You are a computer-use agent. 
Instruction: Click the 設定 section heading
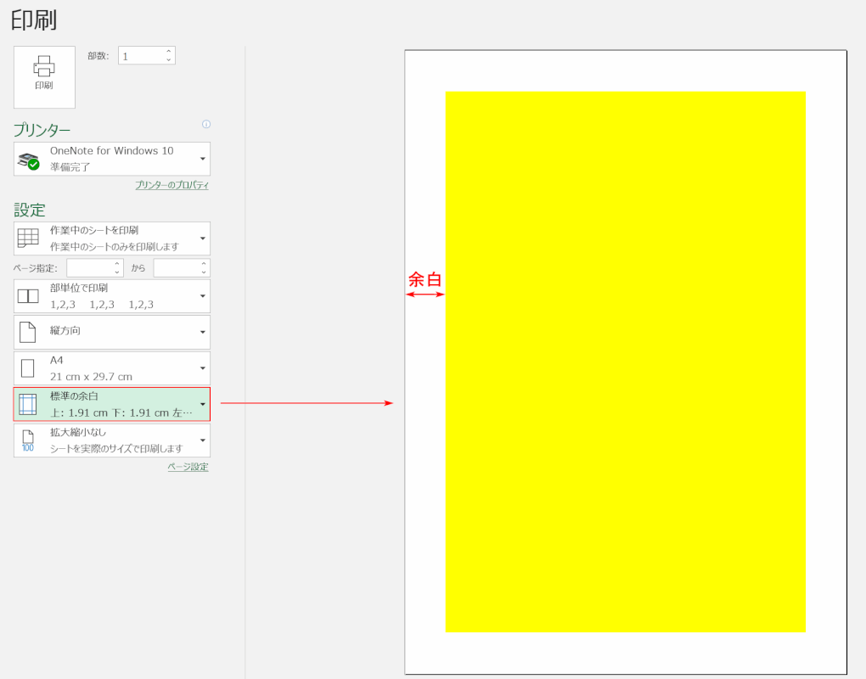[29, 210]
